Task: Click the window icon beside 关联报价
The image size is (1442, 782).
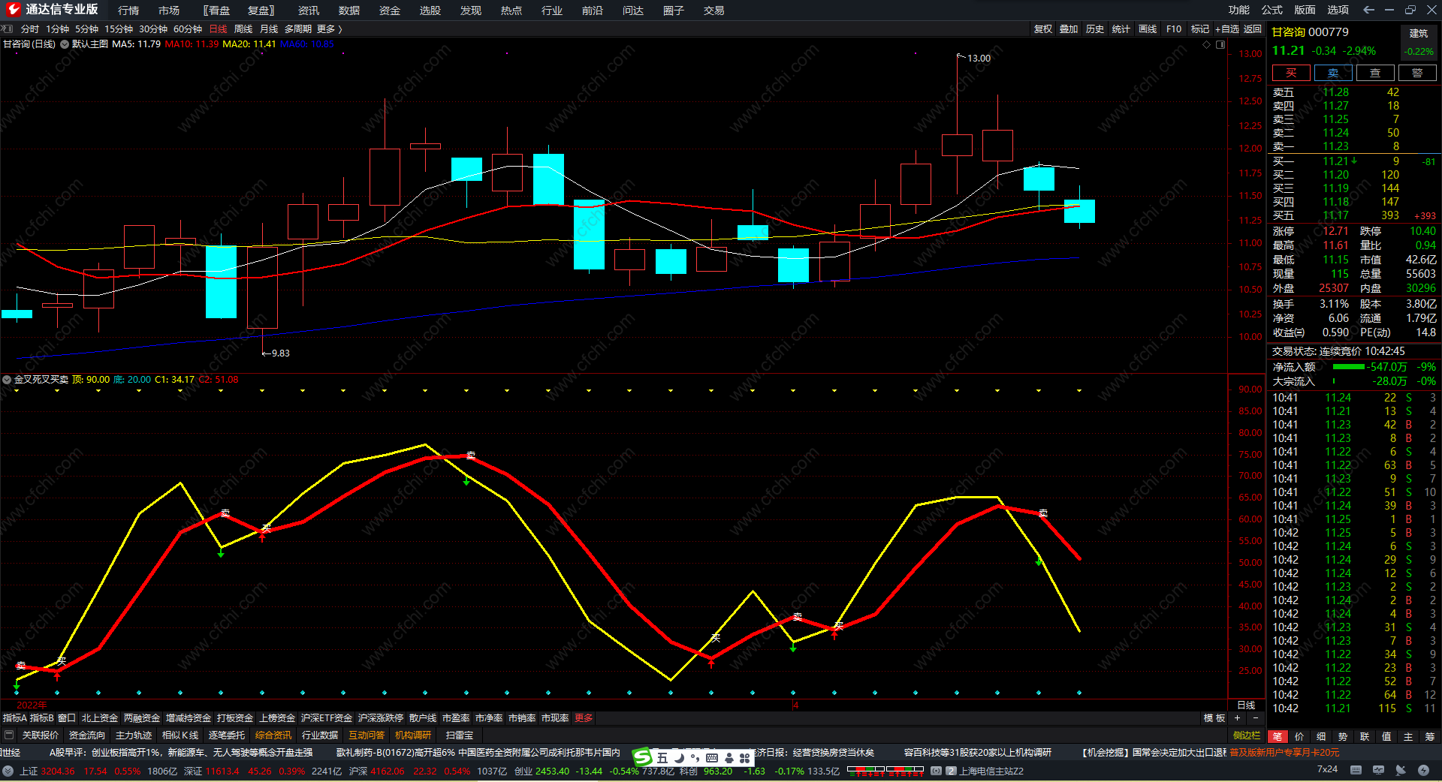Action: (x=9, y=735)
